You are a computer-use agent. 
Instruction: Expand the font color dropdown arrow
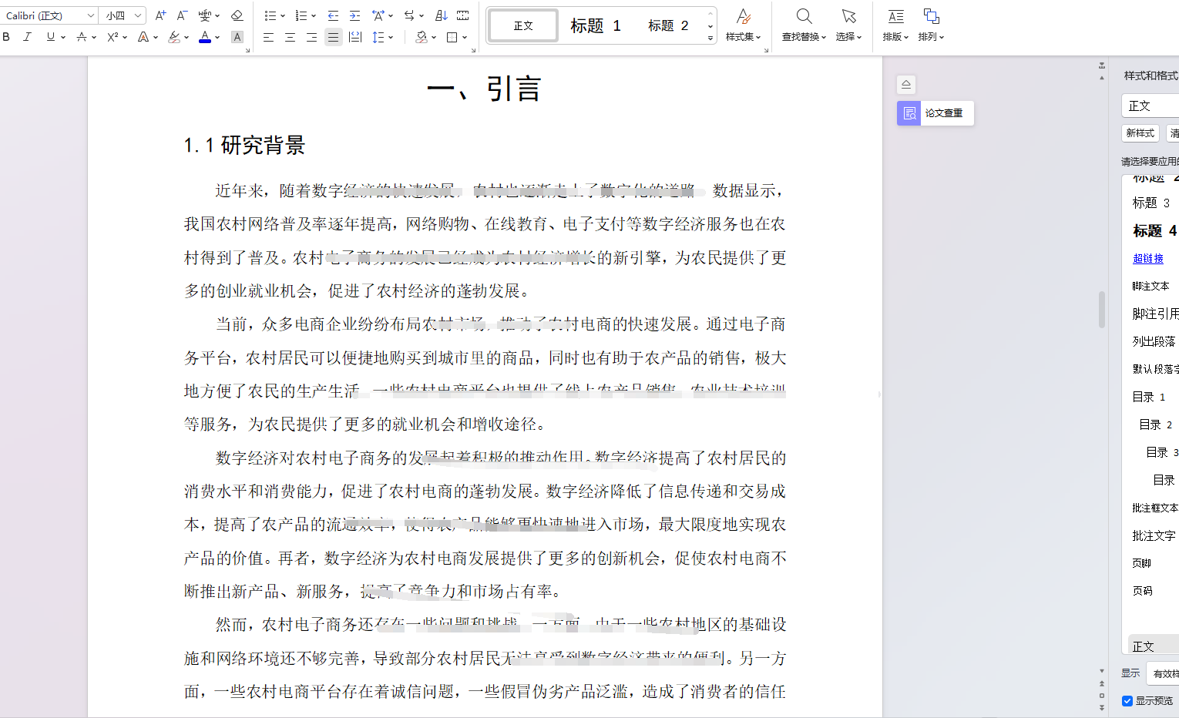tap(217, 37)
